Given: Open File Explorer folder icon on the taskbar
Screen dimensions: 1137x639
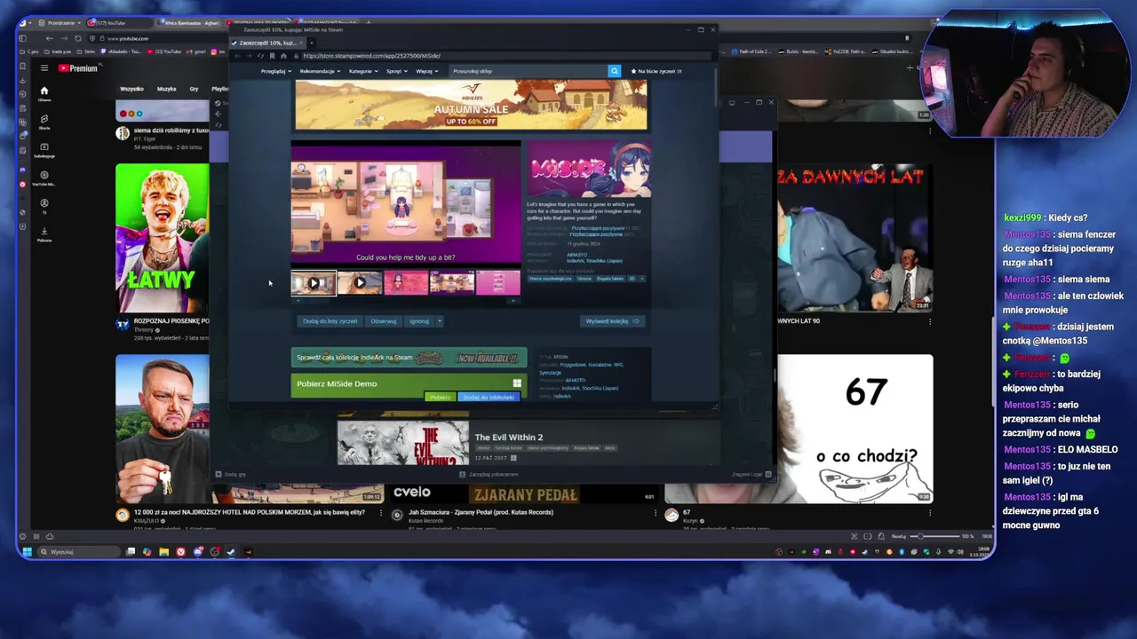Looking at the screenshot, I should pyautogui.click(x=163, y=552).
